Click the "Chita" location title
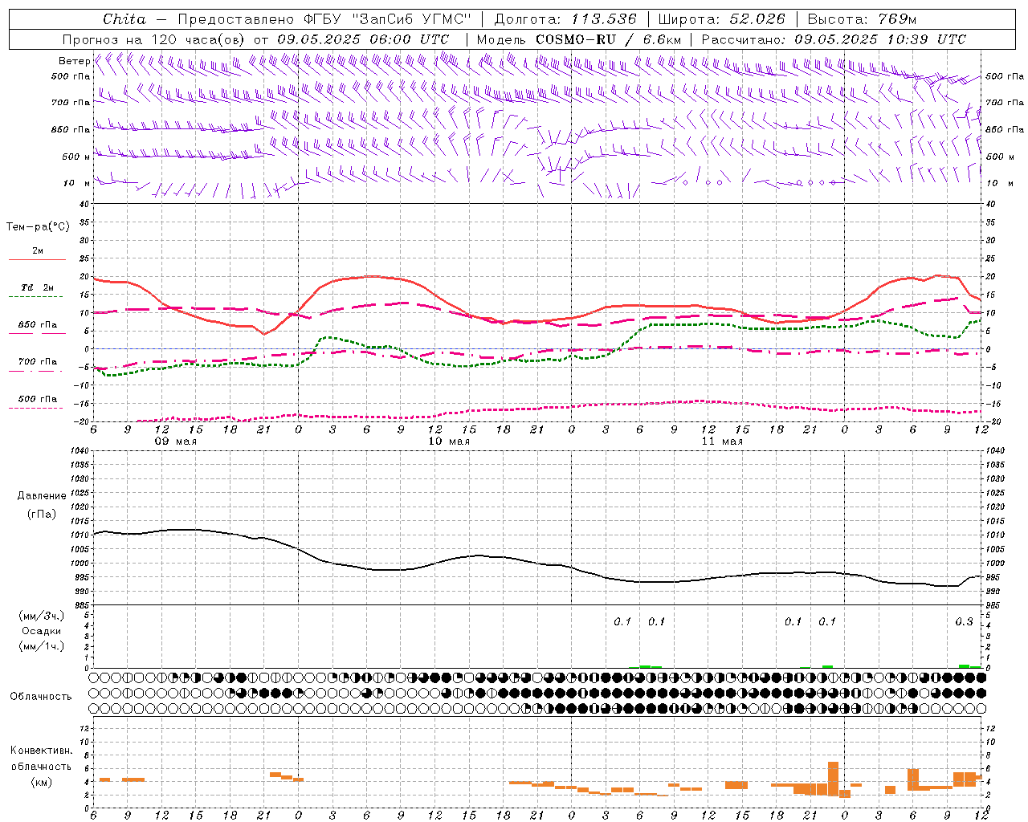This screenshot has width=1028, height=822. pos(124,19)
